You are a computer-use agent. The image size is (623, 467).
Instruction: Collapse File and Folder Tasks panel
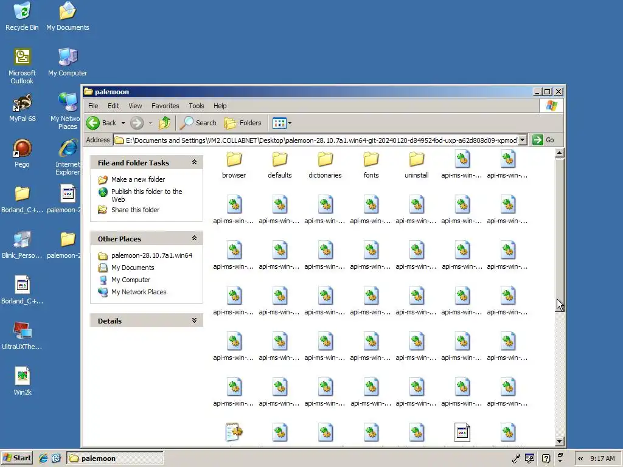coord(194,162)
